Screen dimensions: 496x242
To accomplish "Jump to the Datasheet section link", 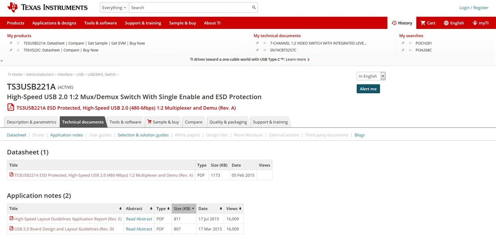I will pyautogui.click(x=17, y=135).
